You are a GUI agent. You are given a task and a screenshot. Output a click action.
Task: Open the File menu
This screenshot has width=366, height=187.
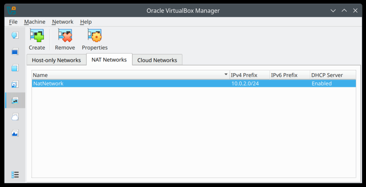(x=13, y=22)
